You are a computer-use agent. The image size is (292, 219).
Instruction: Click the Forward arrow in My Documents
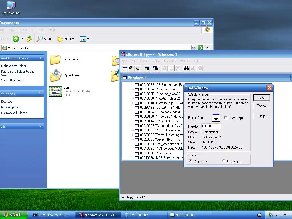16,39
